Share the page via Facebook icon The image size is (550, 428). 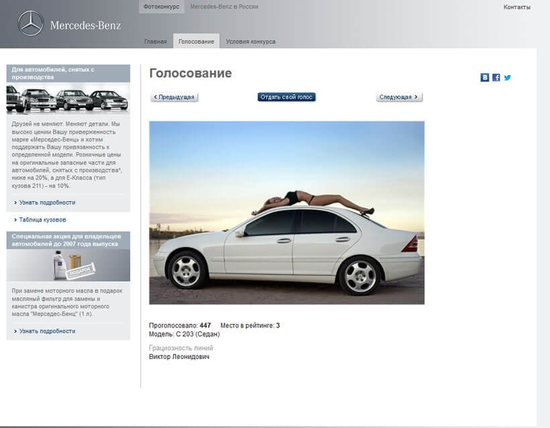[496, 78]
